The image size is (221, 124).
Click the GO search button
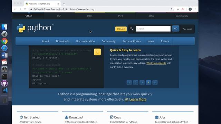[x=176, y=29]
